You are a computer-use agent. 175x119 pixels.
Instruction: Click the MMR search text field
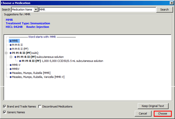tap(97, 10)
